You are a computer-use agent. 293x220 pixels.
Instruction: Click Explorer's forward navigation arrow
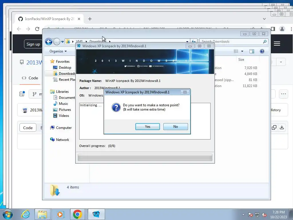(x=57, y=42)
